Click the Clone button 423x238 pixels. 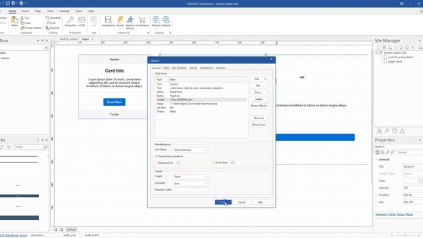point(258,93)
